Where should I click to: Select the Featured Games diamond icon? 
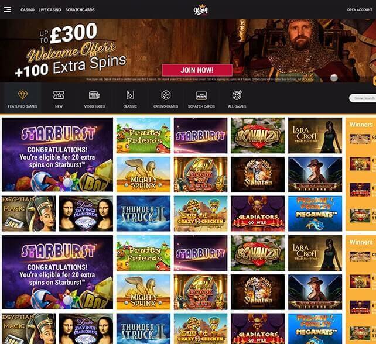point(23,95)
